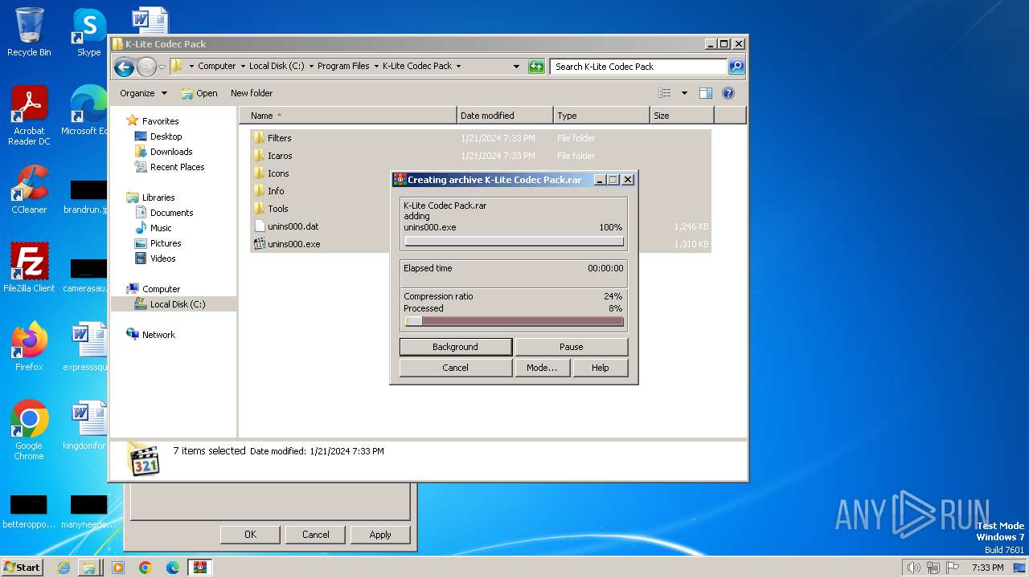Open CCleaner desktop shortcut
The image size is (1029, 578).
point(29,189)
